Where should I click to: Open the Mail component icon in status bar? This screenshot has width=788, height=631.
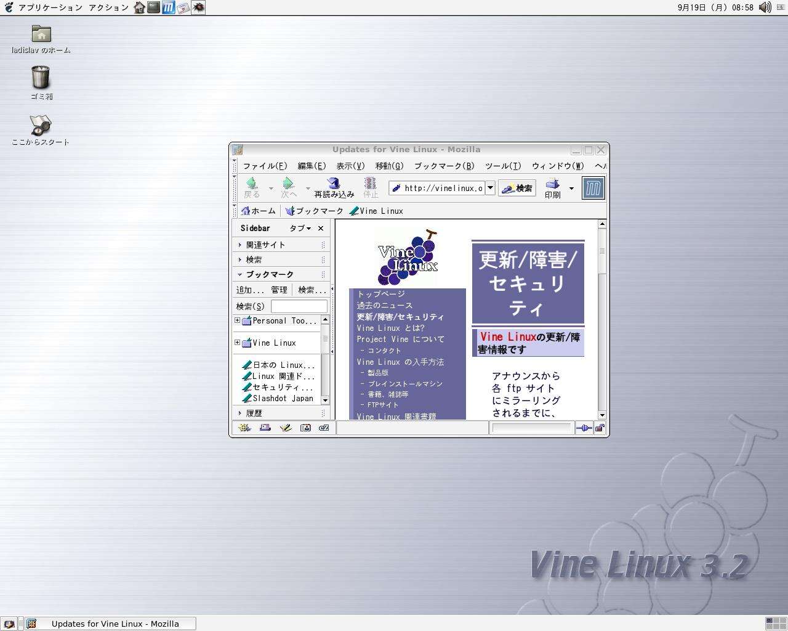point(265,428)
